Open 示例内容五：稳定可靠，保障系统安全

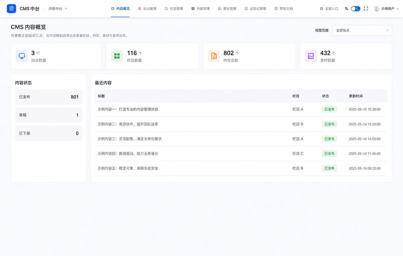(128, 168)
